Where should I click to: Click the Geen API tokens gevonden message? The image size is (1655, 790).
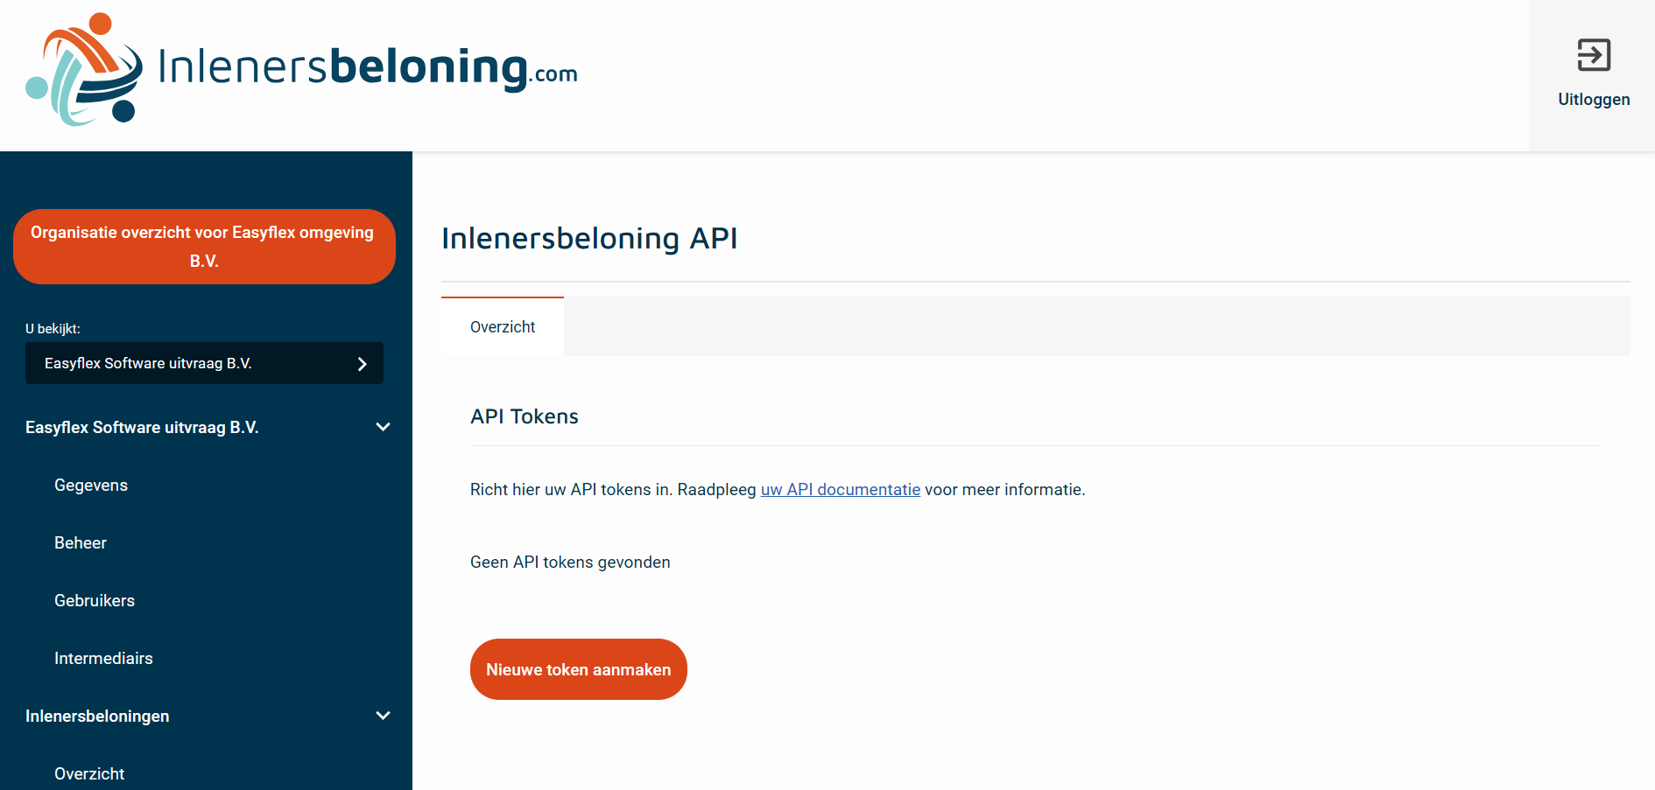(x=570, y=563)
